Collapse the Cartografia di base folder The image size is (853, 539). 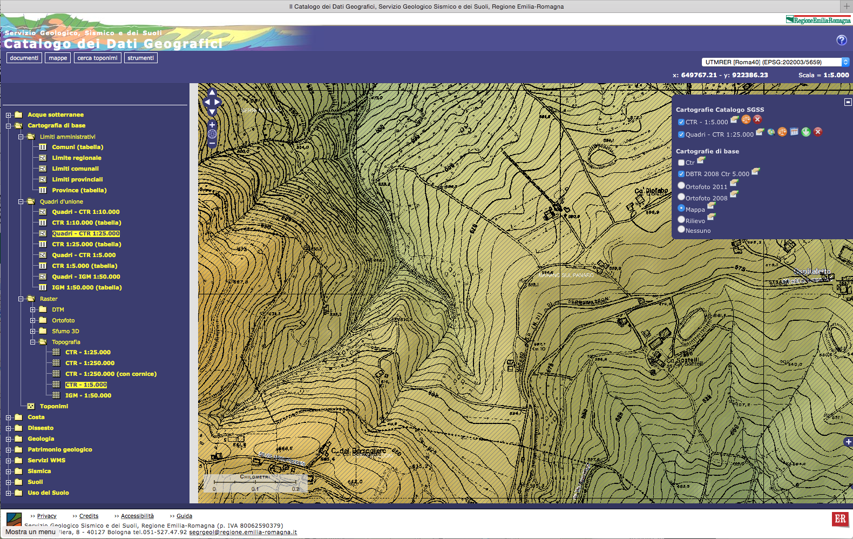click(9, 126)
